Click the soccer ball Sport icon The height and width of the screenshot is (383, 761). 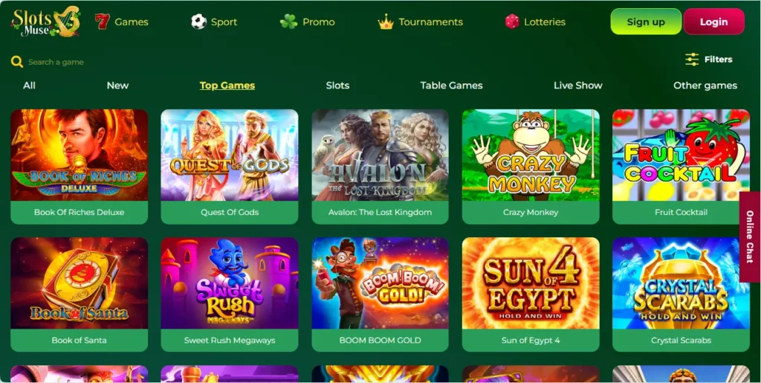tap(198, 22)
